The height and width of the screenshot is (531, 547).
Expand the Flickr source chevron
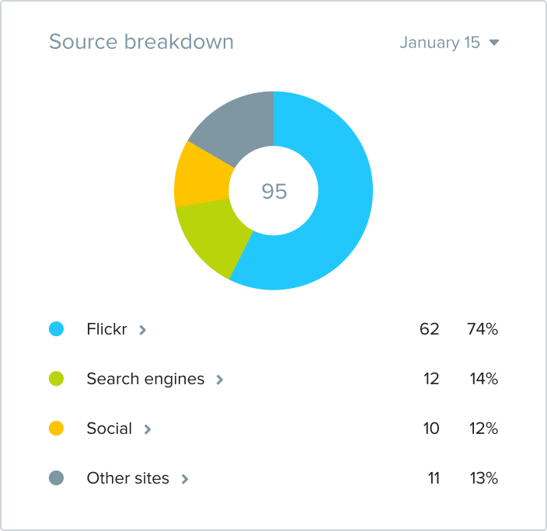[142, 330]
